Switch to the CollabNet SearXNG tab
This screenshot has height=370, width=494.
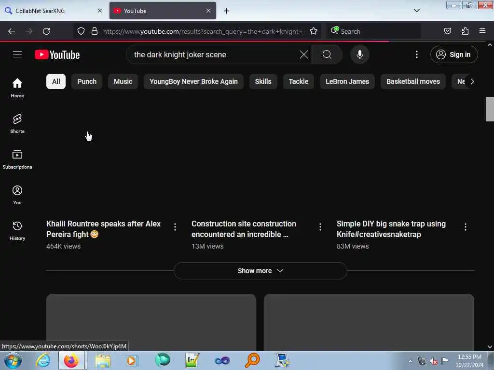[54, 11]
